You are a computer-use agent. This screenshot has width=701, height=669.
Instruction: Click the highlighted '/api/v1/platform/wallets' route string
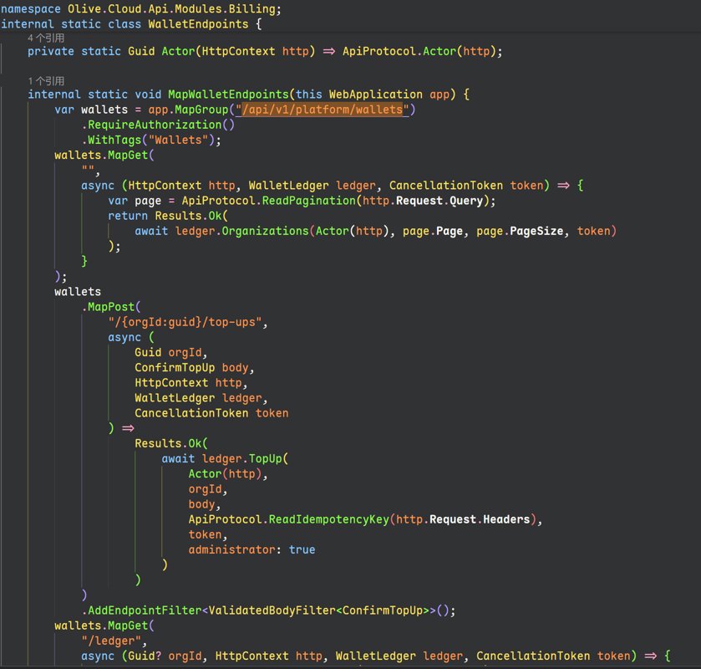click(323, 110)
